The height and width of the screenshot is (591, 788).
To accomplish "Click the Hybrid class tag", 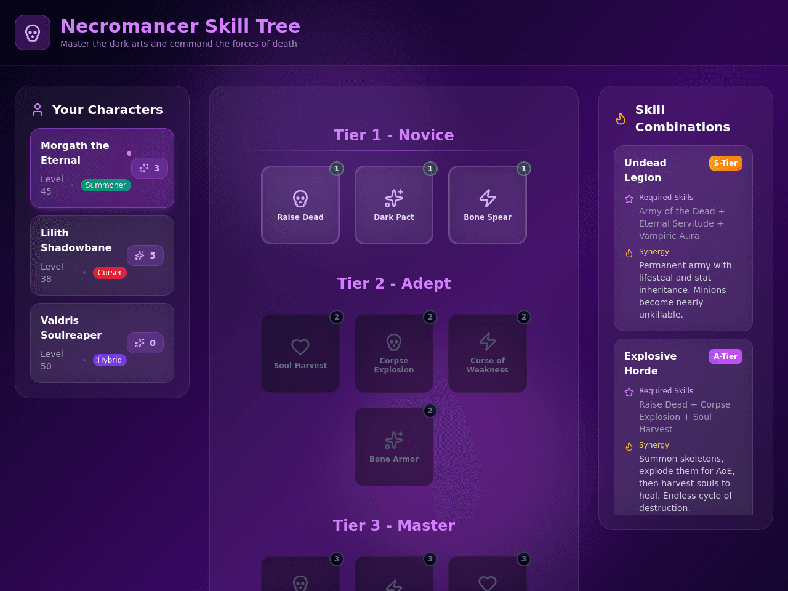I will [110, 360].
